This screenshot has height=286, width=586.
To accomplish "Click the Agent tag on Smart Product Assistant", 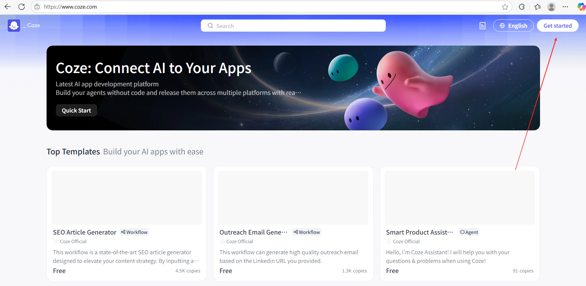I will (x=469, y=232).
